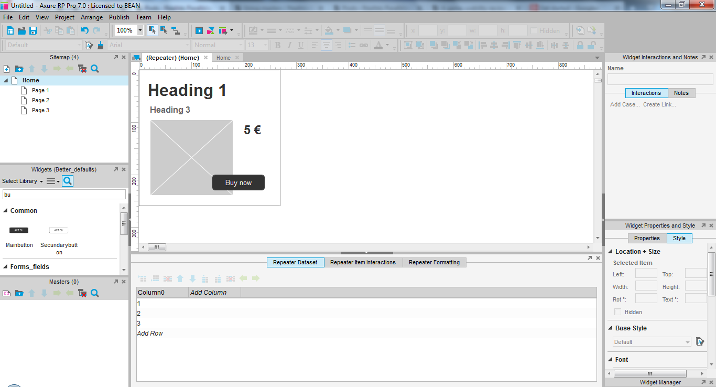Open the publish options dropdown arrow
Viewport: 716px width, 387px height.
click(x=232, y=30)
